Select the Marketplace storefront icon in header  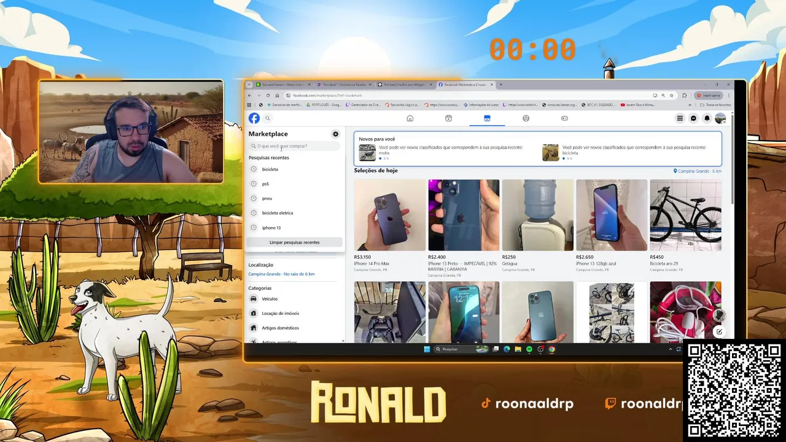487,118
